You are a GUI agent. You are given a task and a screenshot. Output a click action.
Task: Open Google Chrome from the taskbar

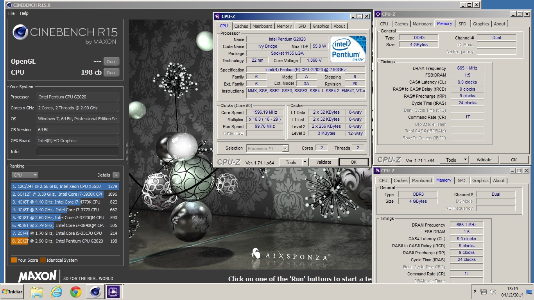[76, 291]
